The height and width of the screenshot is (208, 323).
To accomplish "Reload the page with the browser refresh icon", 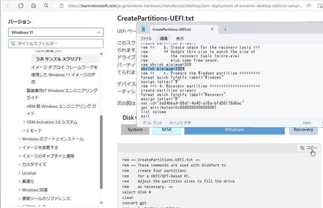I will point(21,6).
